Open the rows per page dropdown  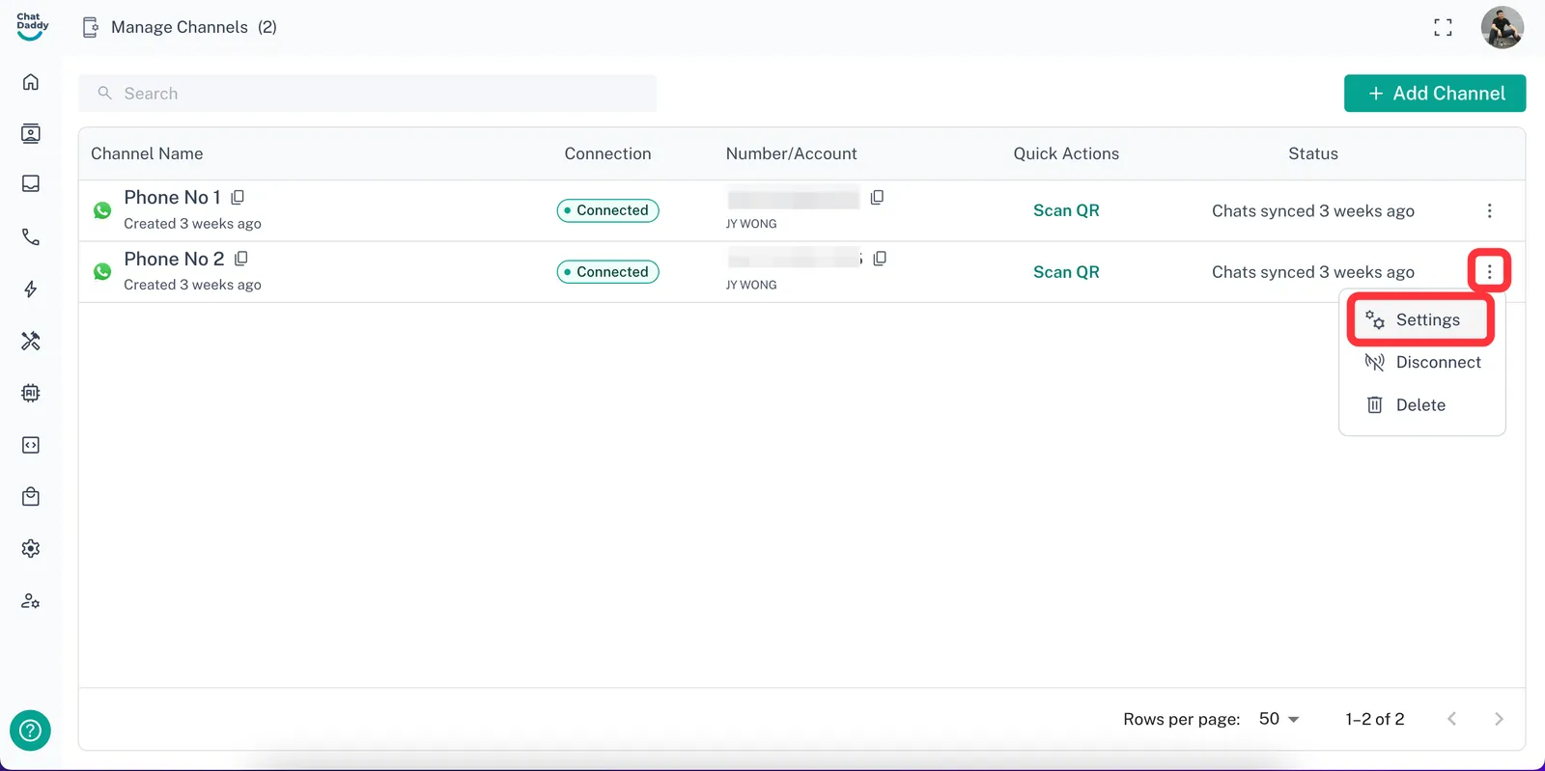[x=1279, y=719]
